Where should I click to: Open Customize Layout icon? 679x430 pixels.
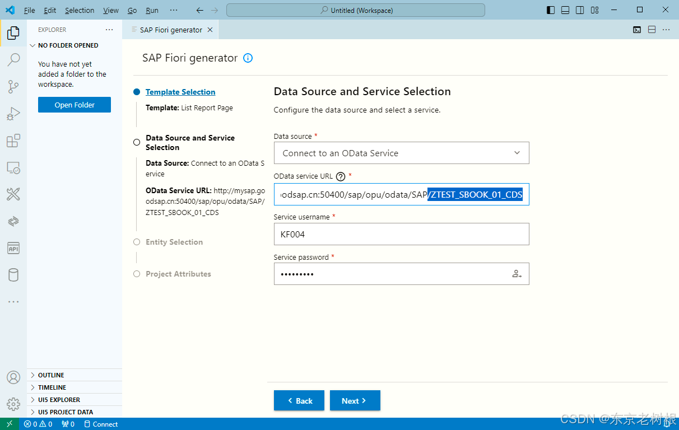(x=594, y=10)
